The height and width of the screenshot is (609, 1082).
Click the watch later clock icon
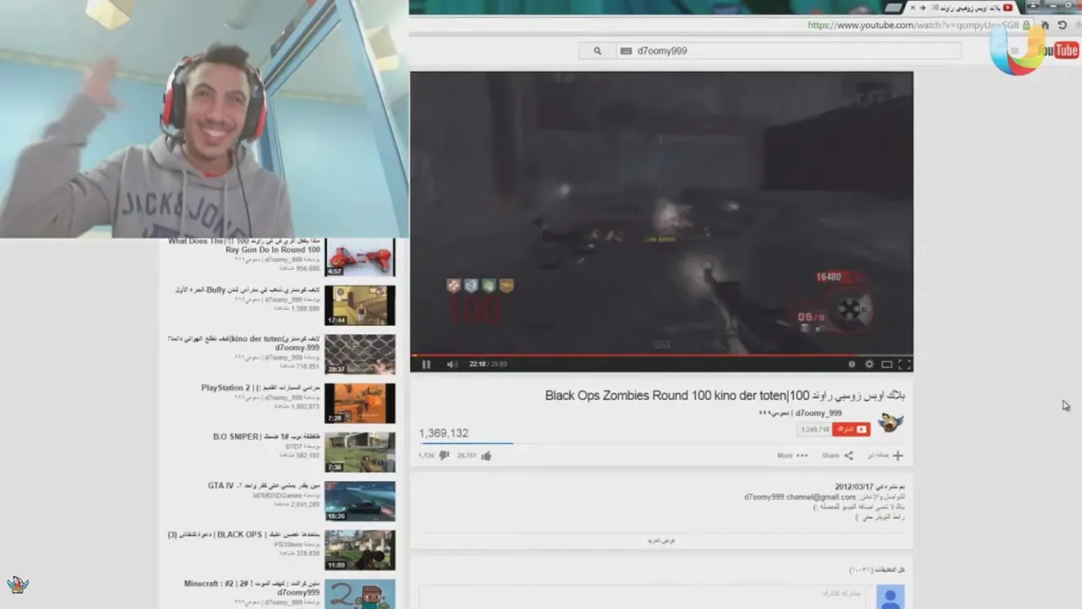[x=851, y=365]
